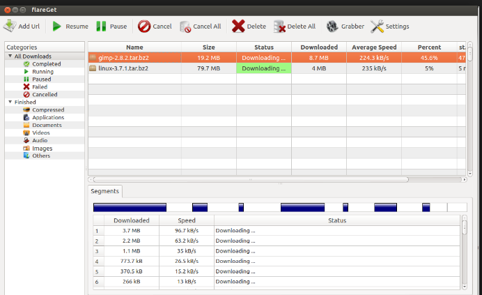The height and width of the screenshot is (295, 482).
Task: Click the red Cancel circle icon
Action: 144,27
